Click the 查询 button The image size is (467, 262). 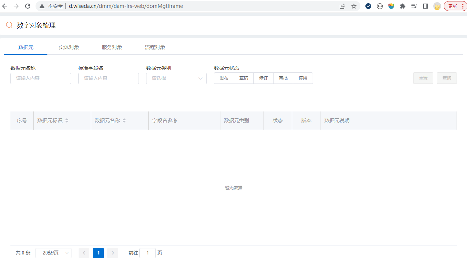(447, 78)
